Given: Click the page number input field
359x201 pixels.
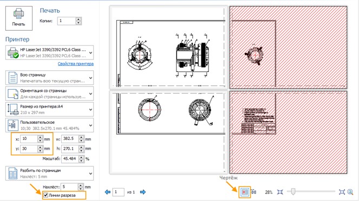Looking at the screenshot, I should click(x=119, y=192).
